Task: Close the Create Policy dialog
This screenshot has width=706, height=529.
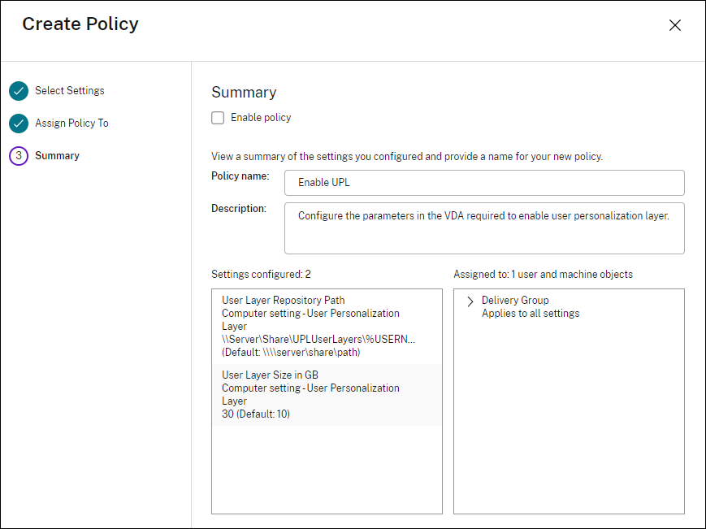Action: (x=675, y=25)
